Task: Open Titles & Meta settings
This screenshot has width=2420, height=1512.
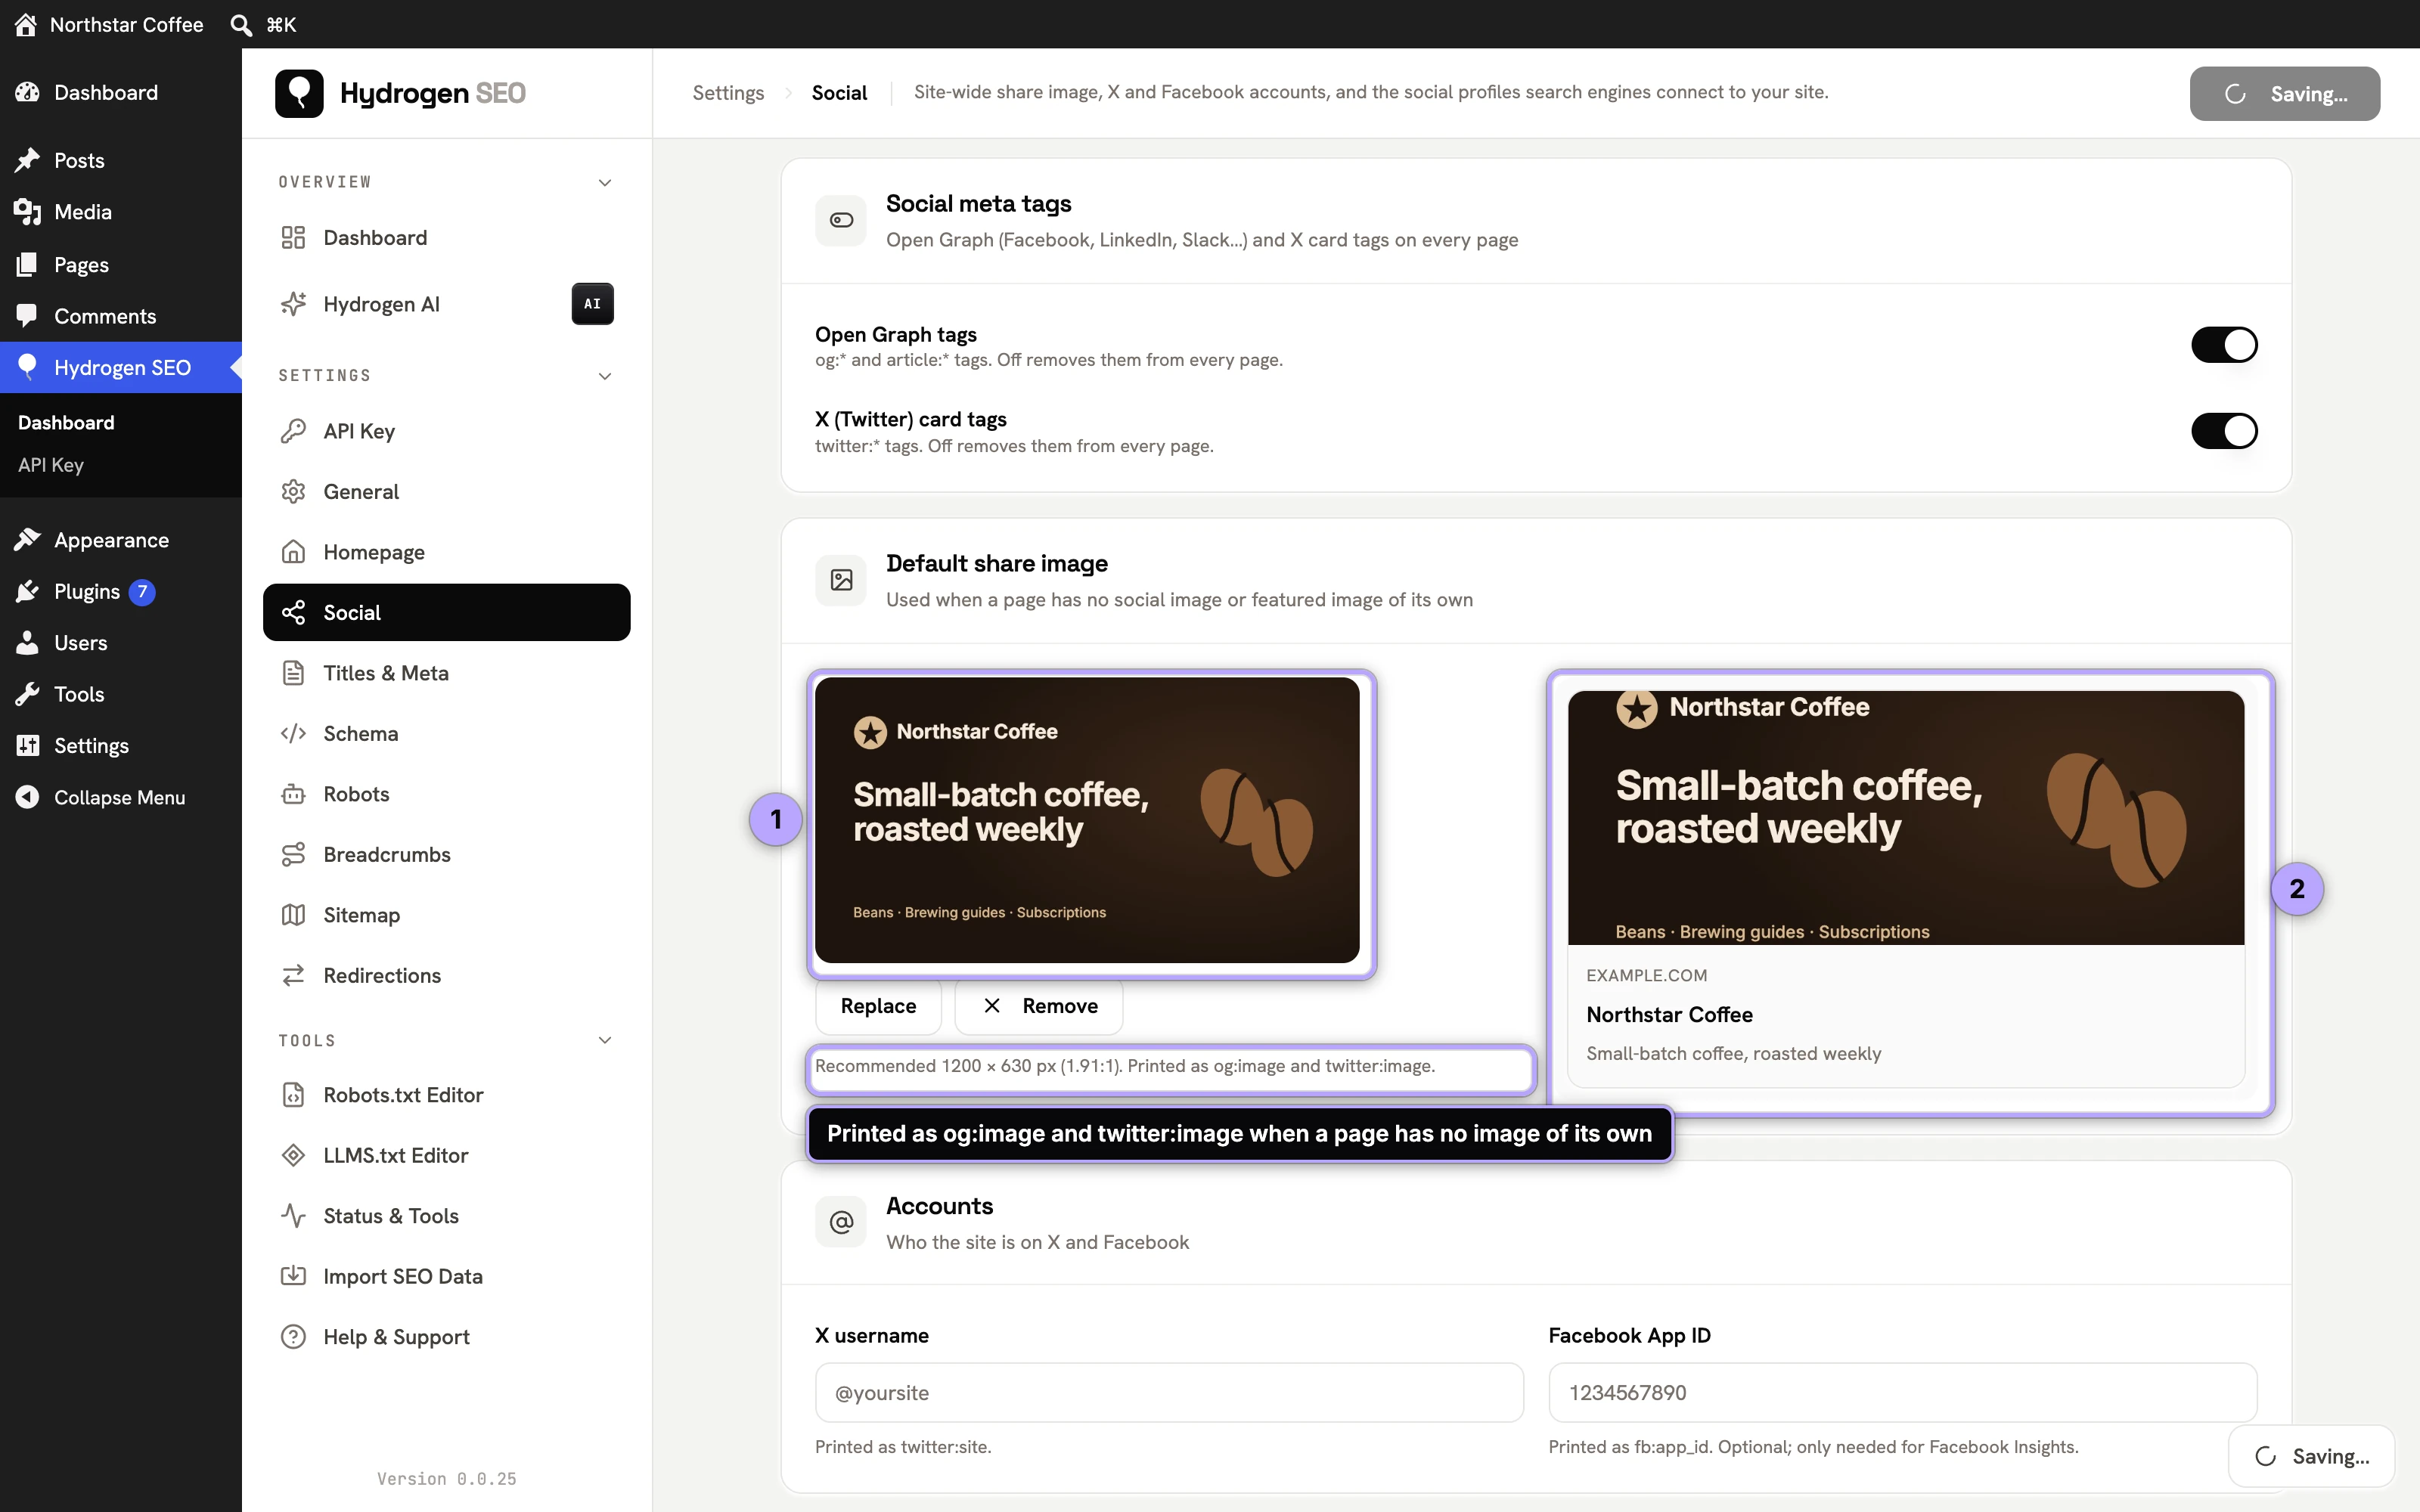Action: click(x=446, y=673)
